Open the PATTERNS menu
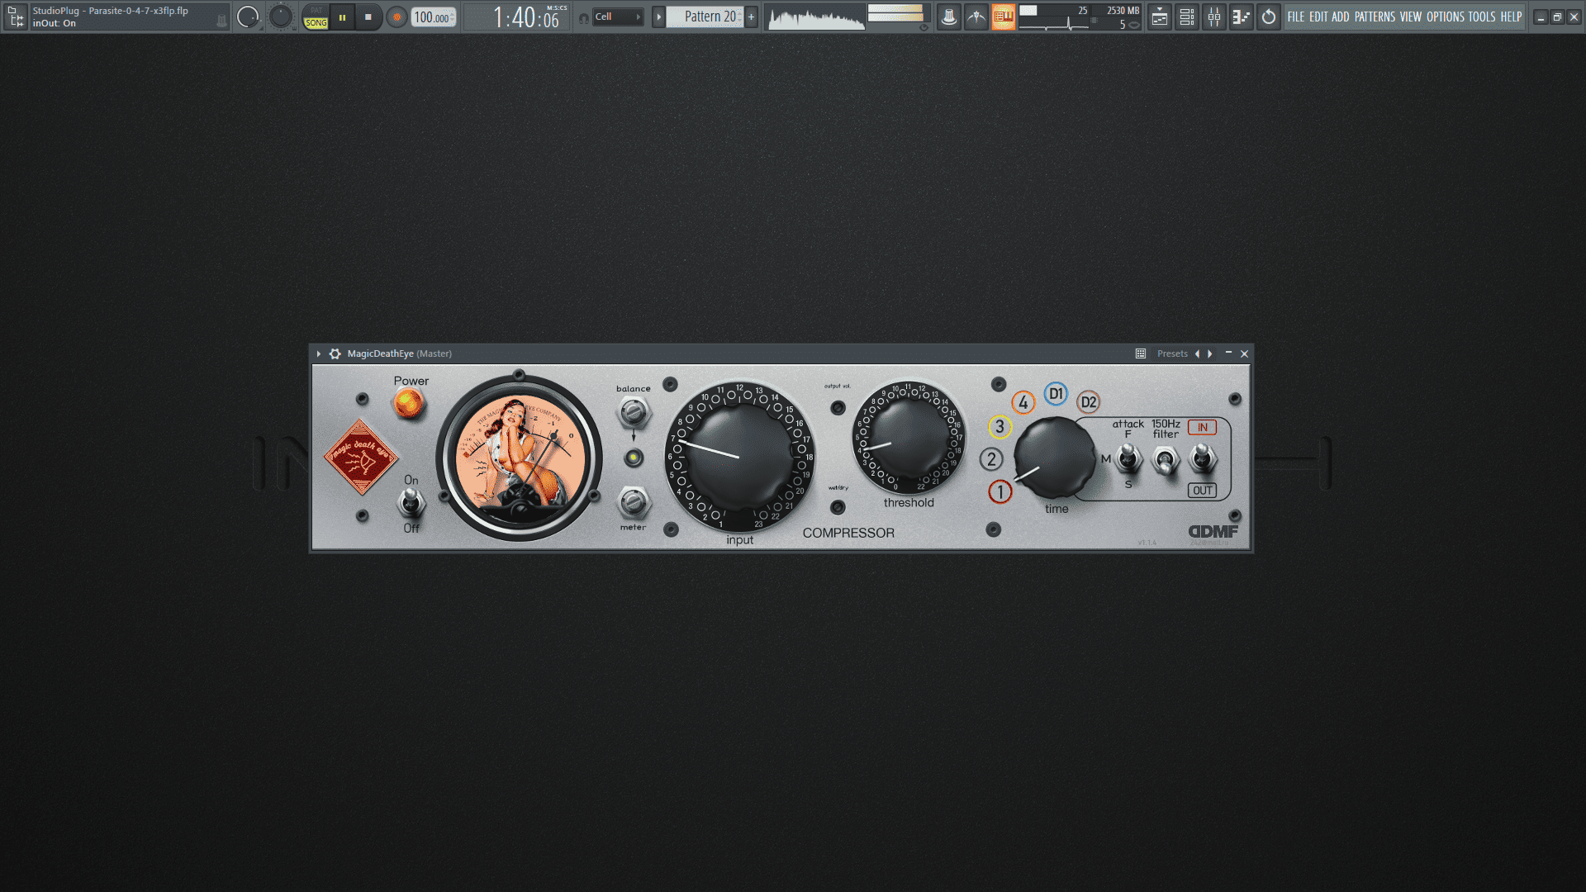Image resolution: width=1586 pixels, height=892 pixels. (x=1375, y=17)
